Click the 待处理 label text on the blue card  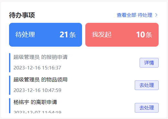point(25,35)
